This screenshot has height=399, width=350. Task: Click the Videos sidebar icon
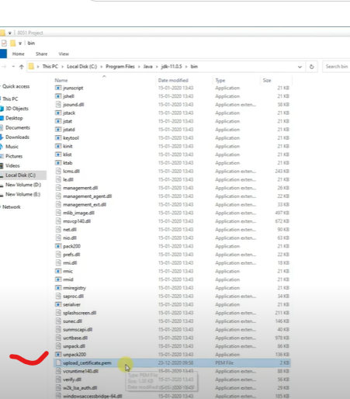click(x=2, y=166)
